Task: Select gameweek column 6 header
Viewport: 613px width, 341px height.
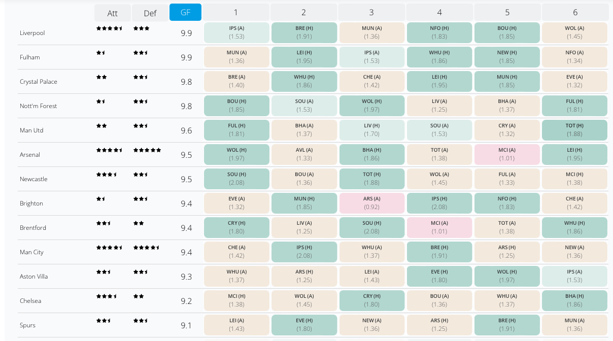Action: point(575,12)
